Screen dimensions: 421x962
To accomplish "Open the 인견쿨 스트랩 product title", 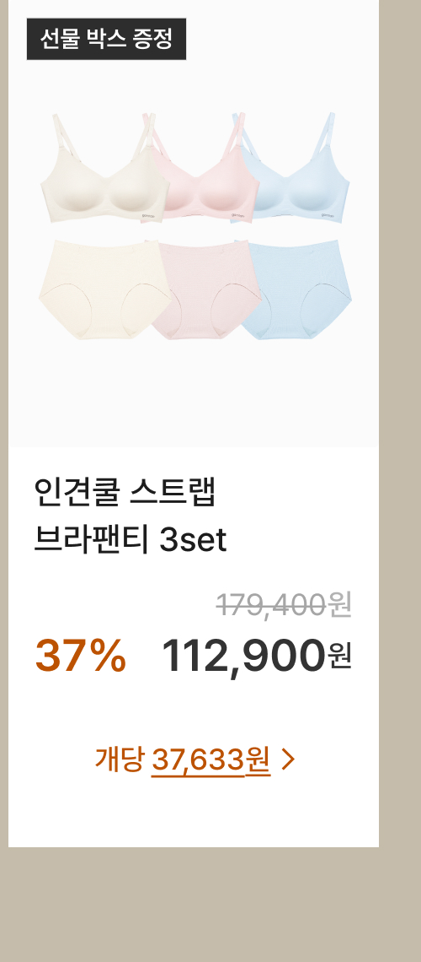I will [x=125, y=494].
